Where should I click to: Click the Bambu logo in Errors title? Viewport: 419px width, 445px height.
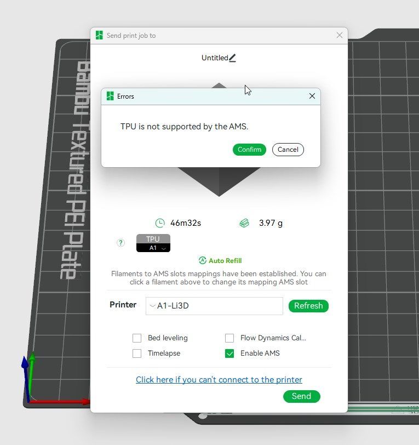110,96
